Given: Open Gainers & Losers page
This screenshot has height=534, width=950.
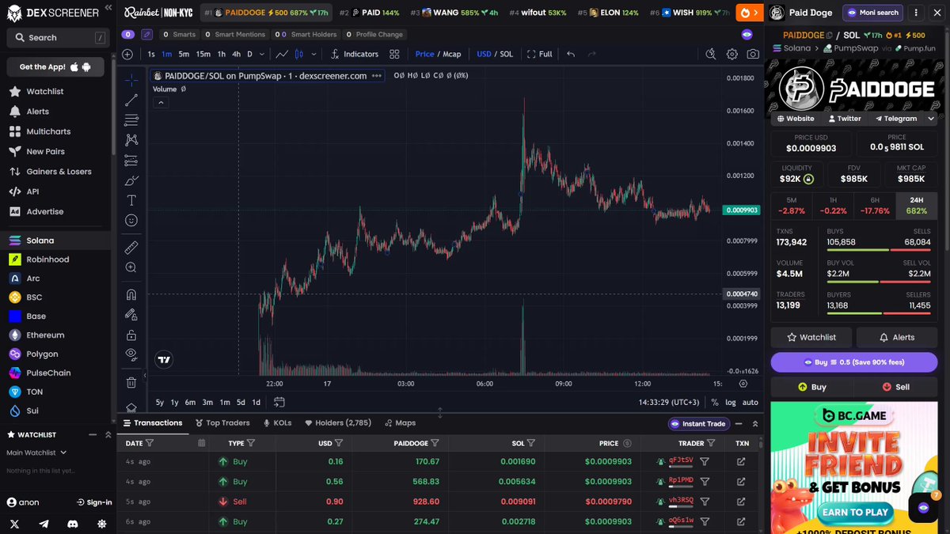Looking at the screenshot, I should click(59, 172).
